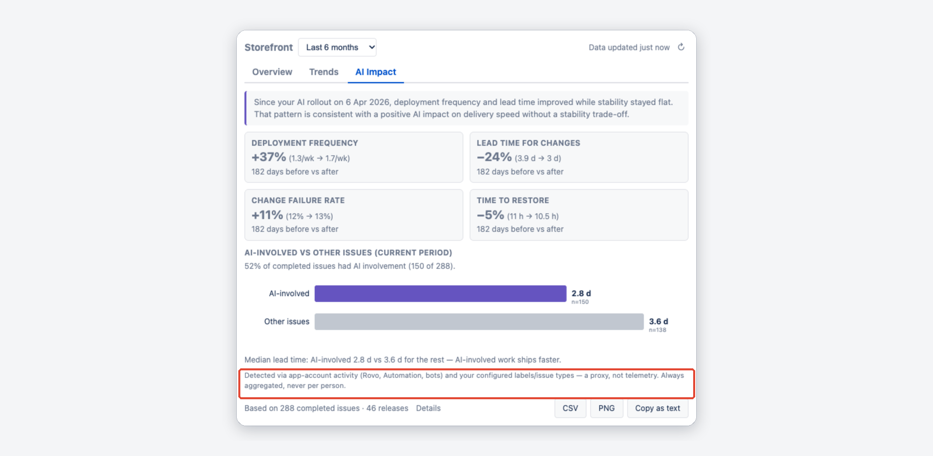Switch to the Overview tab

pyautogui.click(x=272, y=72)
